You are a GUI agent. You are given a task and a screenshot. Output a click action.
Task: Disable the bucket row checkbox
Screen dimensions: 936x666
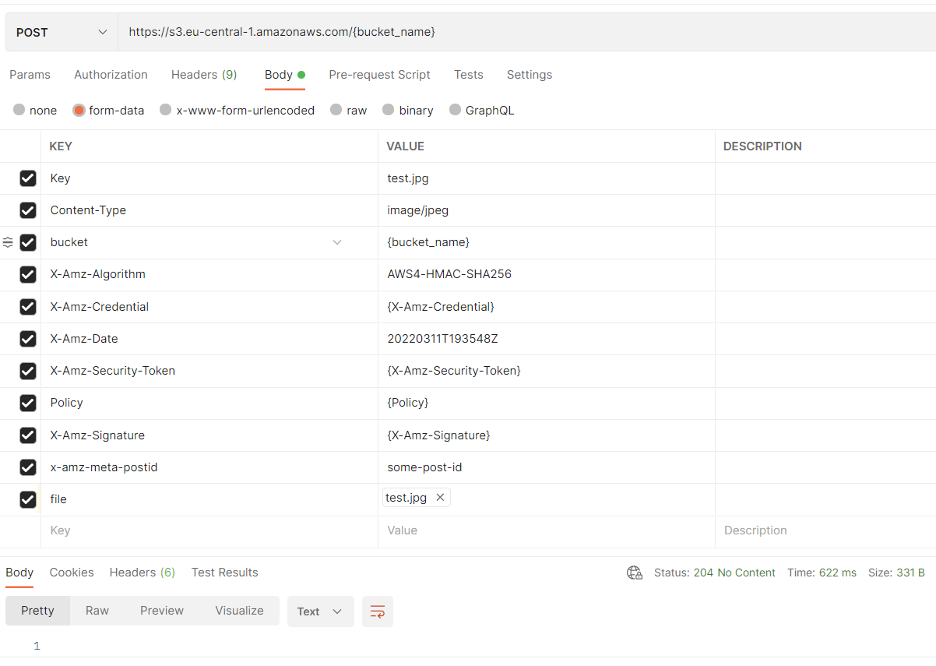click(x=28, y=242)
